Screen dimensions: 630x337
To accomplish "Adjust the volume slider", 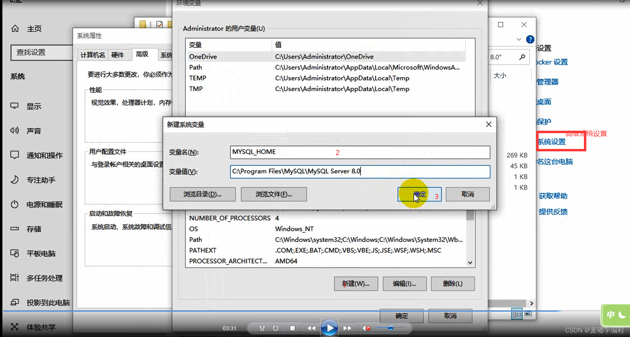I will [x=390, y=328].
